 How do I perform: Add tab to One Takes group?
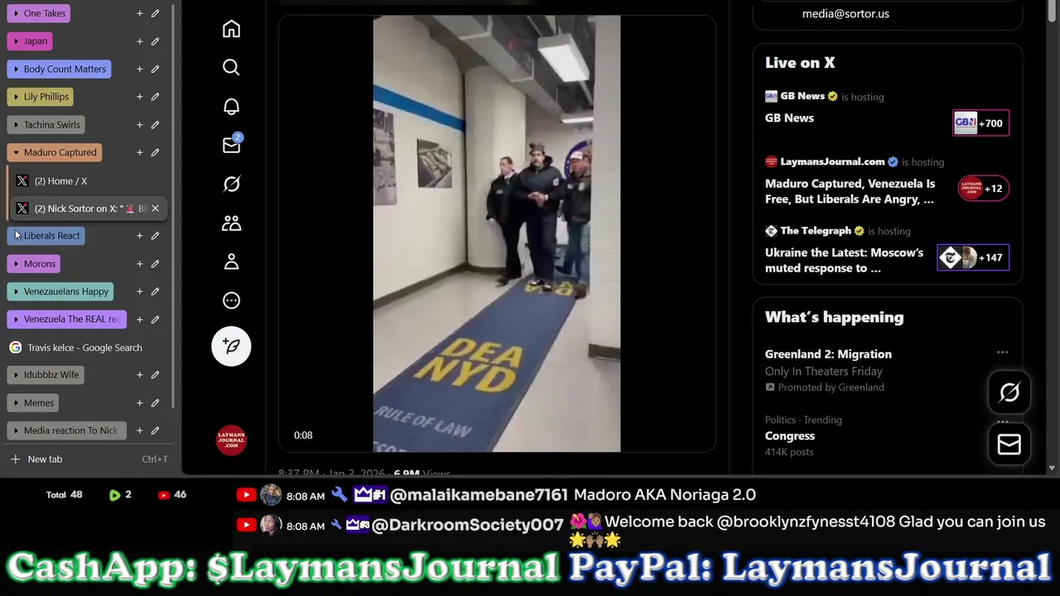pos(139,13)
